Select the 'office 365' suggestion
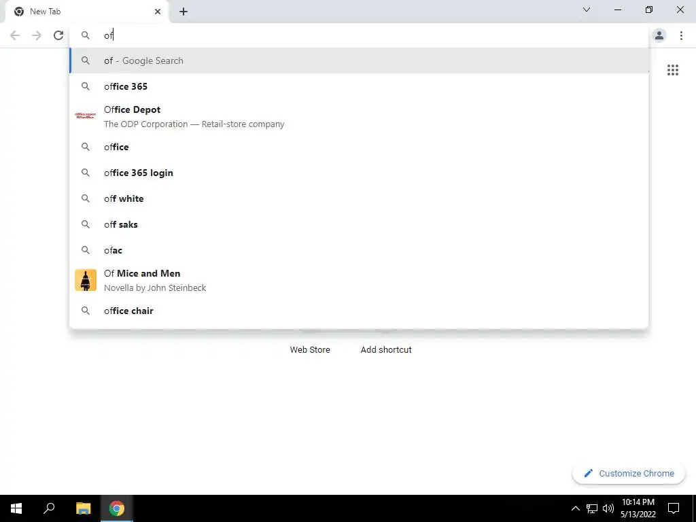Image resolution: width=696 pixels, height=522 pixels. pos(359,86)
